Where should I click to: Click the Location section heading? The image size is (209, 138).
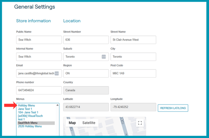pyautogui.click(x=72, y=21)
